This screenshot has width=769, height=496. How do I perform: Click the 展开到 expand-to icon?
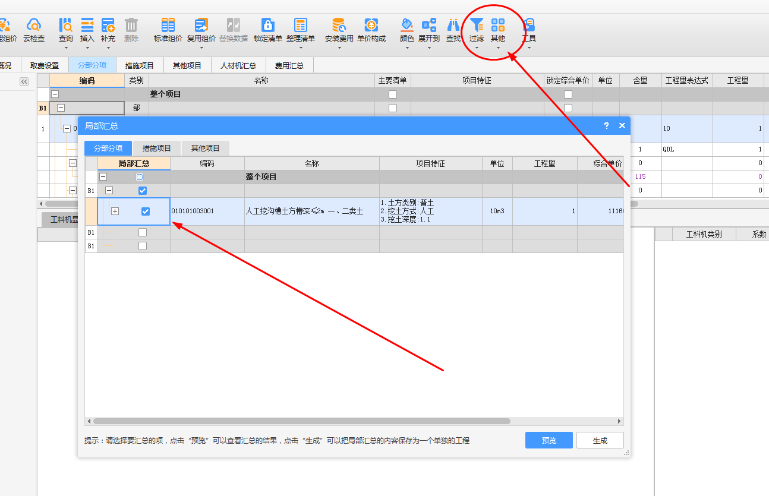pos(429,26)
